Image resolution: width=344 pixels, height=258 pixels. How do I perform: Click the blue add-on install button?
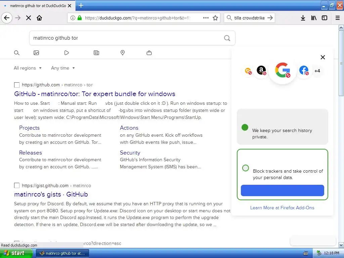tap(282, 190)
